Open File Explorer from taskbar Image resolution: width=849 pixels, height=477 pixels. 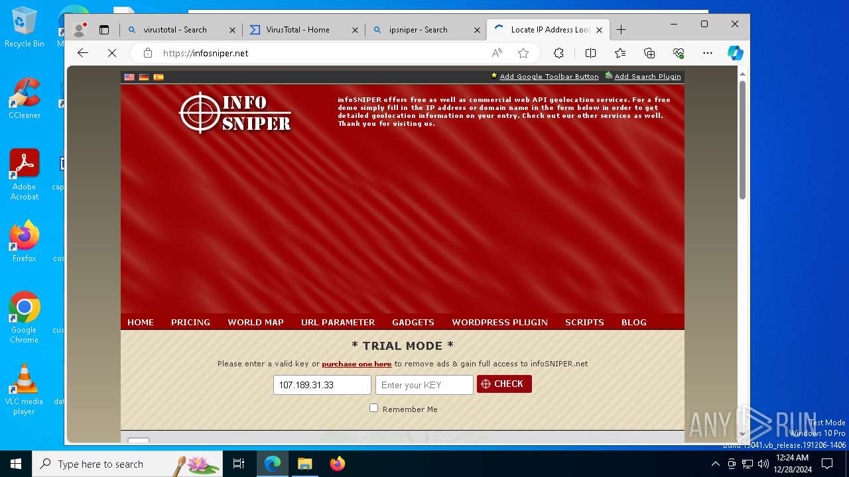click(304, 464)
